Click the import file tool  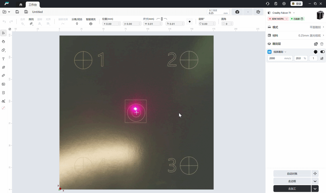4,93
